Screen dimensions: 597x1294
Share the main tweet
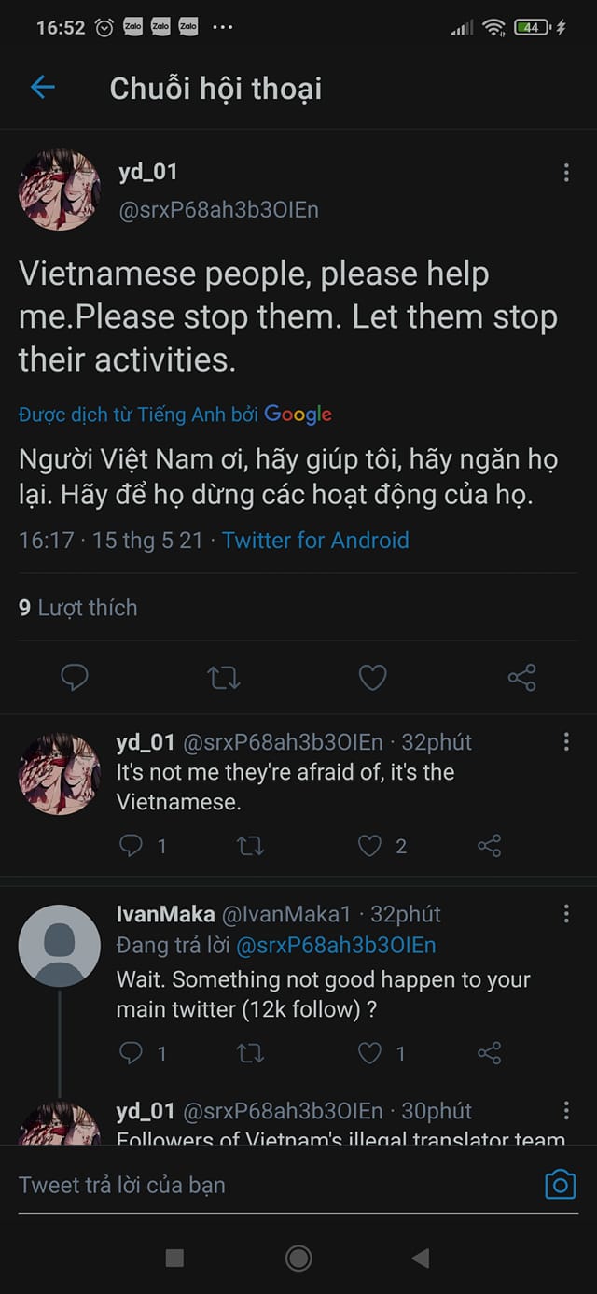point(521,678)
